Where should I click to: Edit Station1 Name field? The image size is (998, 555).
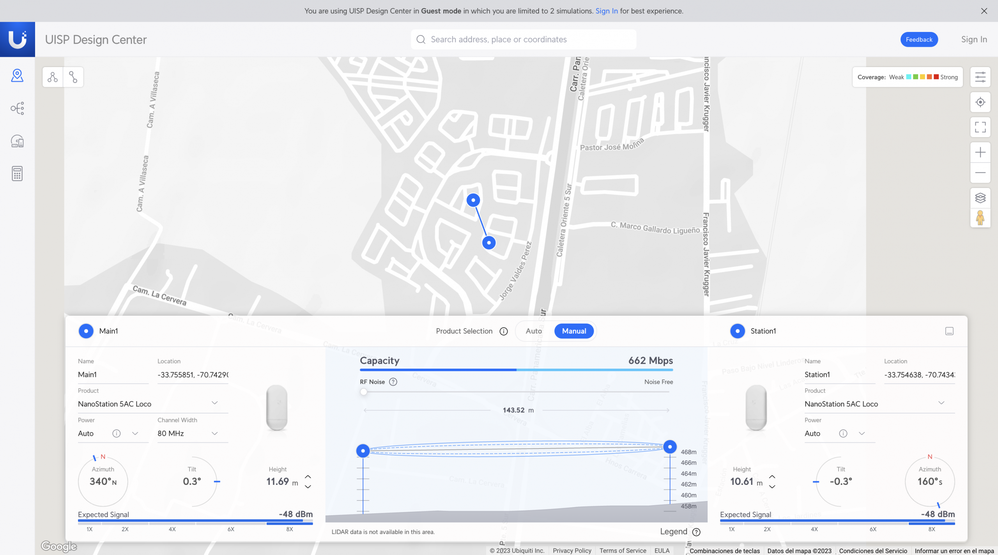840,375
